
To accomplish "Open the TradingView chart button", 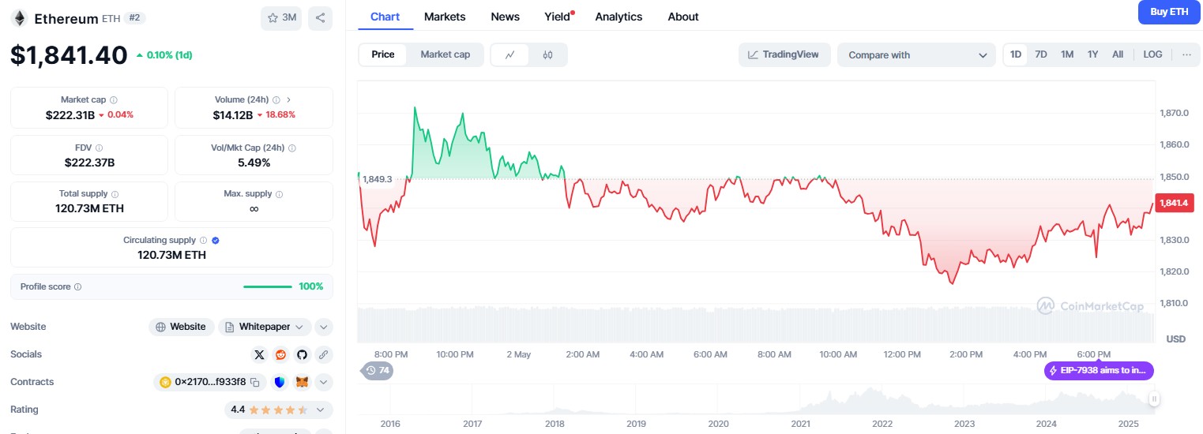I will (784, 54).
